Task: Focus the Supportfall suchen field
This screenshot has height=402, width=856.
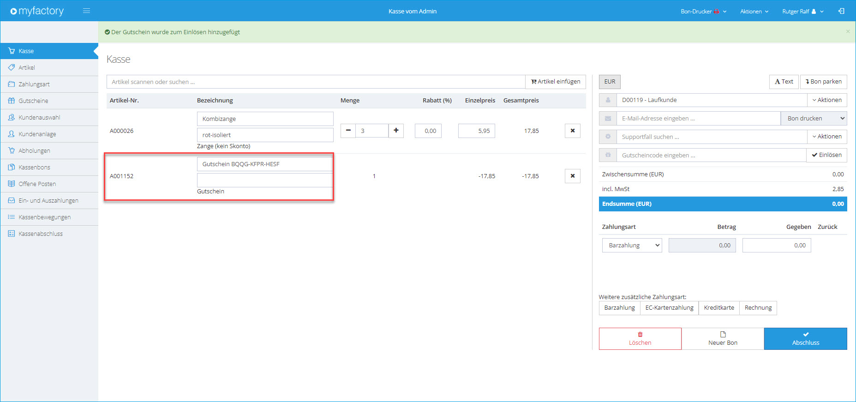Action: point(712,137)
